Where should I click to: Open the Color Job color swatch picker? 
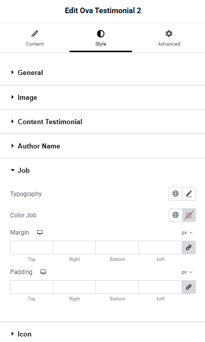pyautogui.click(x=189, y=215)
